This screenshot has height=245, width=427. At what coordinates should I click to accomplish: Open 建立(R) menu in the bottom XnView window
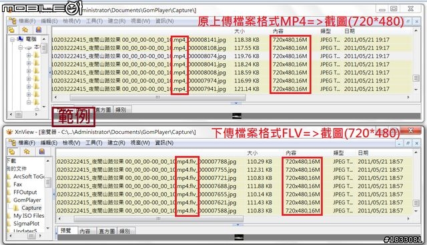[x=116, y=142]
